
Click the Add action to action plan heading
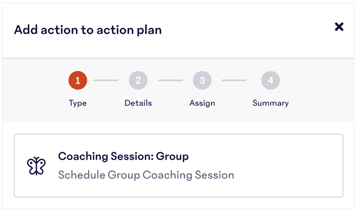coord(88,30)
